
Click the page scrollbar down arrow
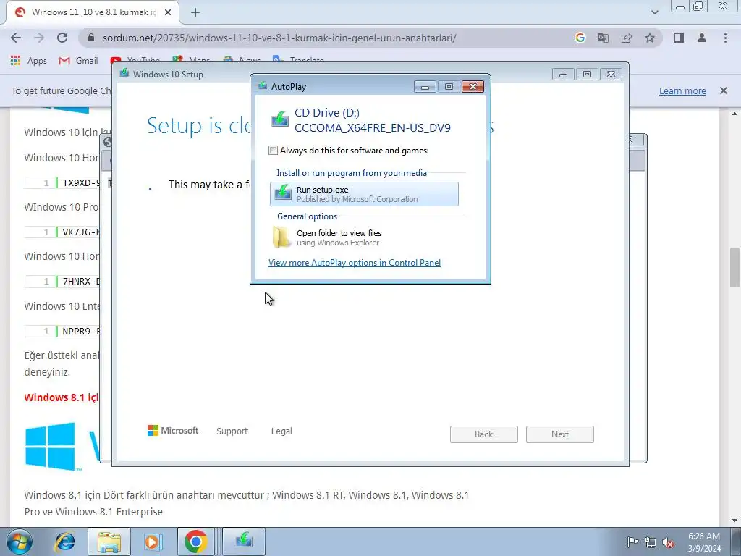[x=735, y=521]
